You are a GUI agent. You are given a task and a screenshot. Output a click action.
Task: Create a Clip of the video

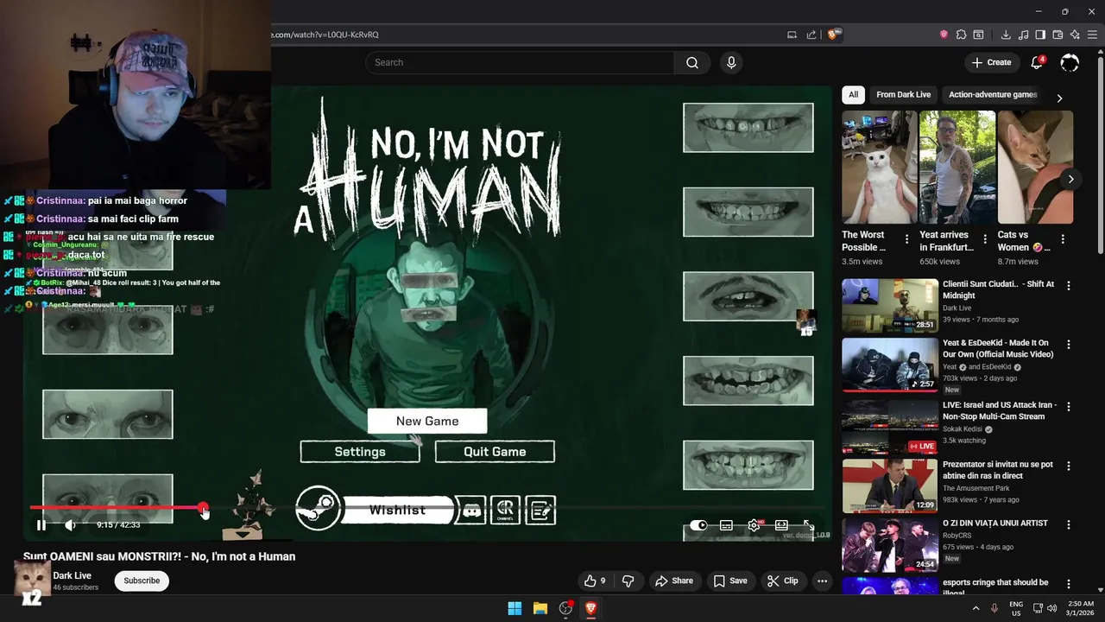click(783, 581)
